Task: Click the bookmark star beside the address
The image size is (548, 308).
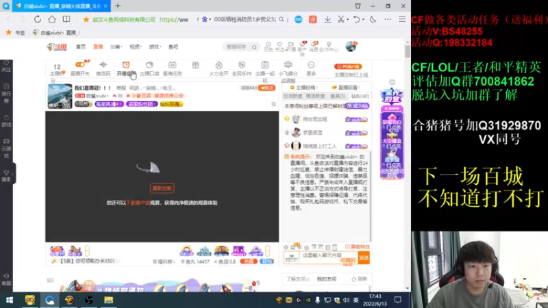Action: pos(86,20)
